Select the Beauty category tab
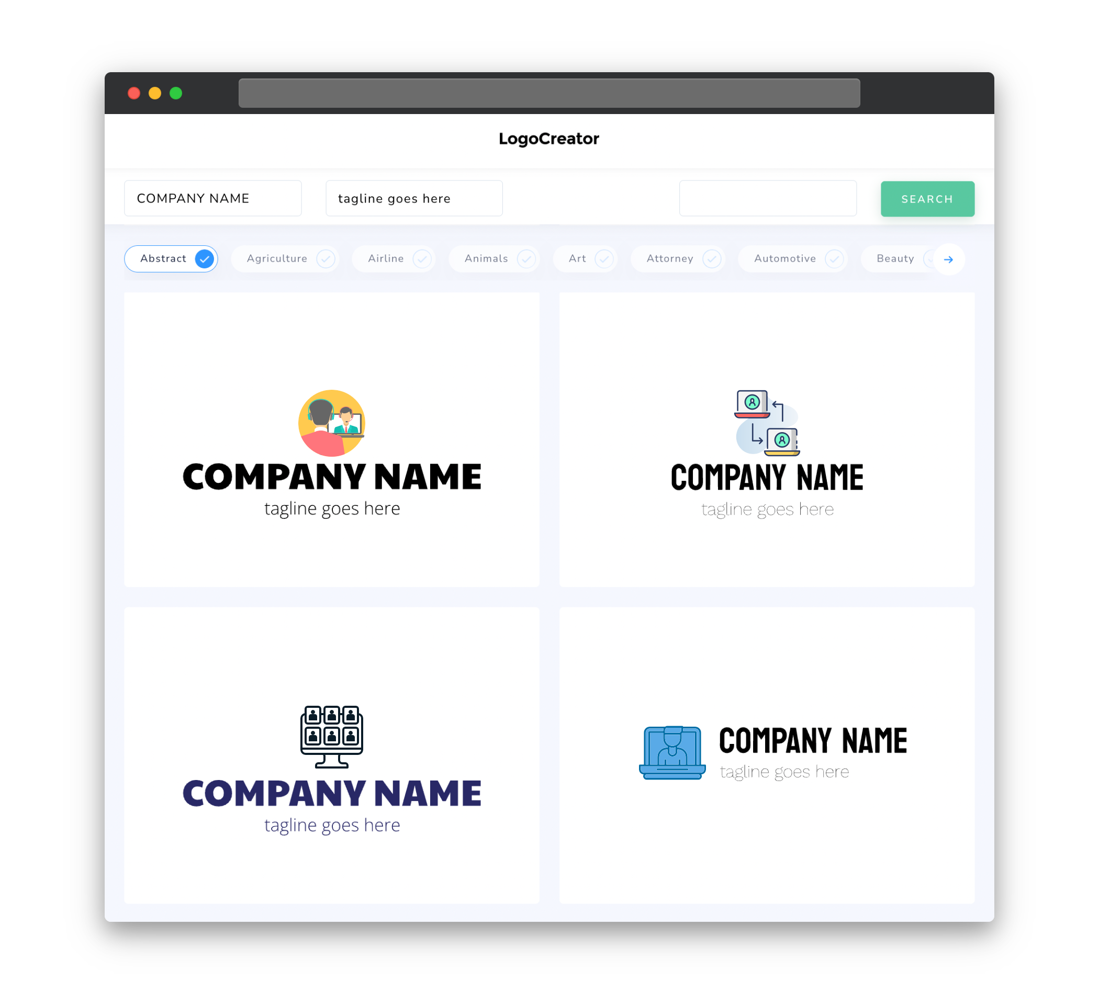Screen dimensions: 1099x994 coord(895,258)
